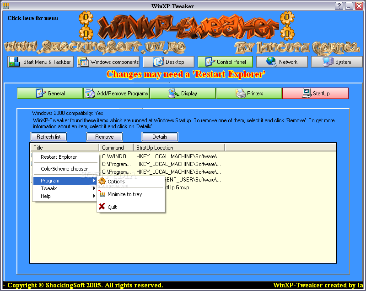Refresh the startup items list

coord(48,137)
